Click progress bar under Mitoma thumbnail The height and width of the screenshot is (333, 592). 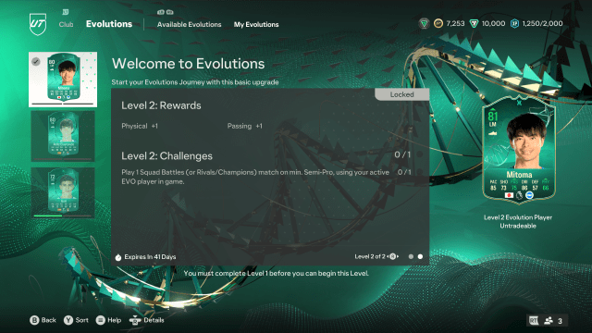pos(63,104)
